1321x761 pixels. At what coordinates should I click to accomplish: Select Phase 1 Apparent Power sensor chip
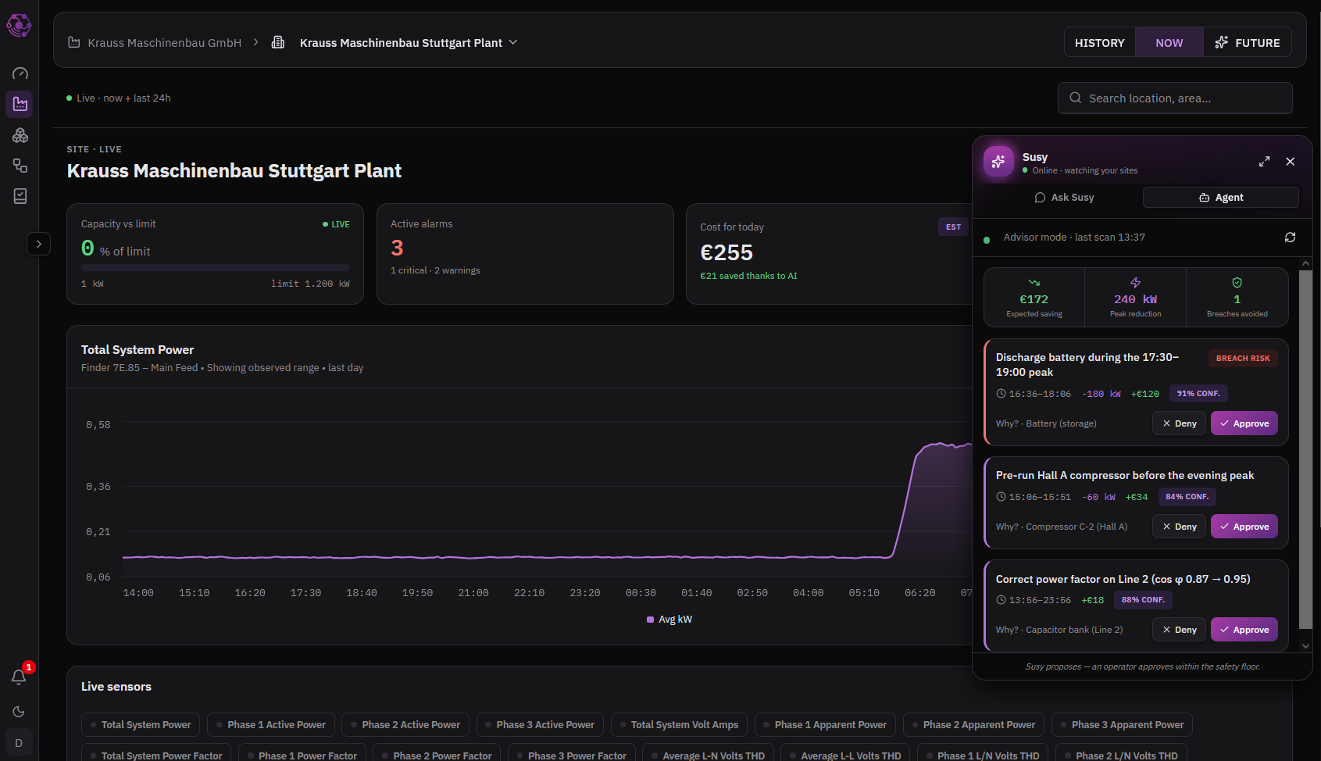(825, 725)
